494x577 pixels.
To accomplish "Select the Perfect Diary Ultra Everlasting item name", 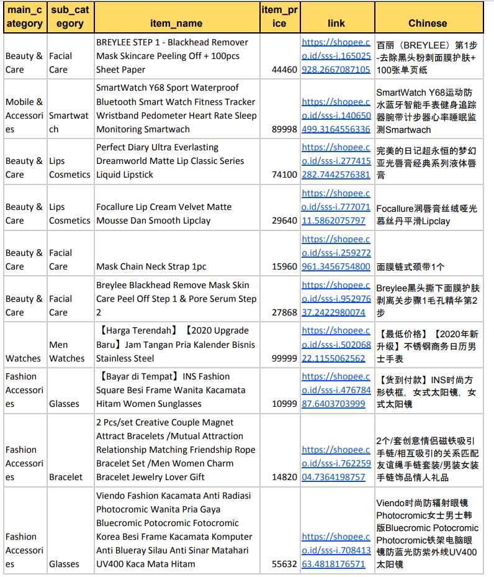I will tap(177, 161).
